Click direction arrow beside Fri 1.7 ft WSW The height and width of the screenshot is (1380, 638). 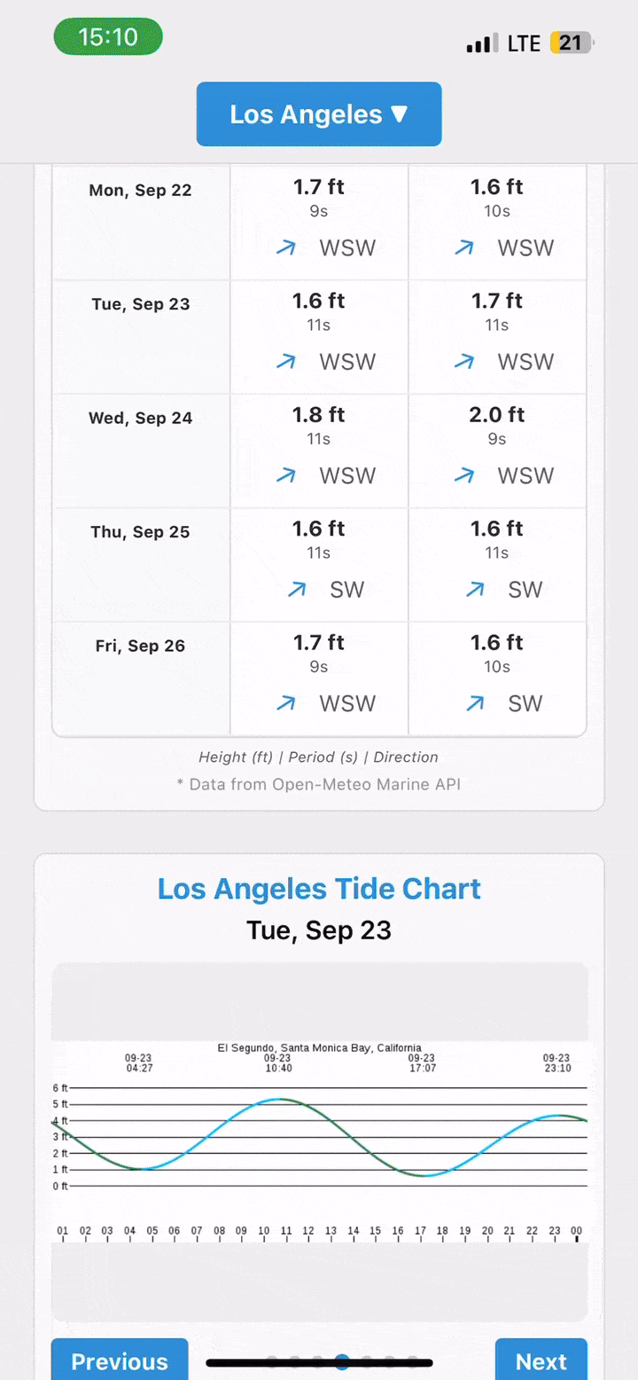pos(285,703)
